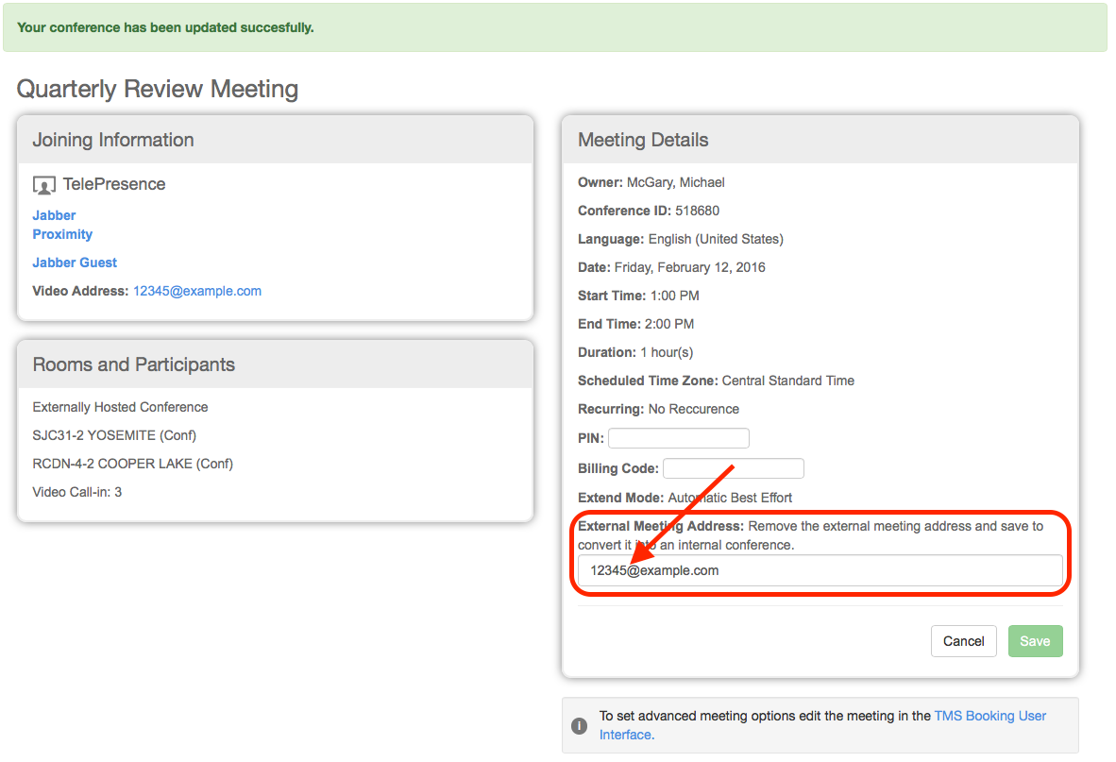Click the 'Extend Mode: Automatic Best Effort' line
The width and height of the screenshot is (1116, 762).
[685, 498]
